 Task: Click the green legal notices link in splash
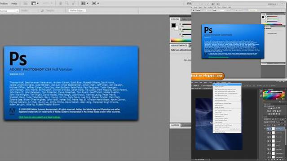40,117
